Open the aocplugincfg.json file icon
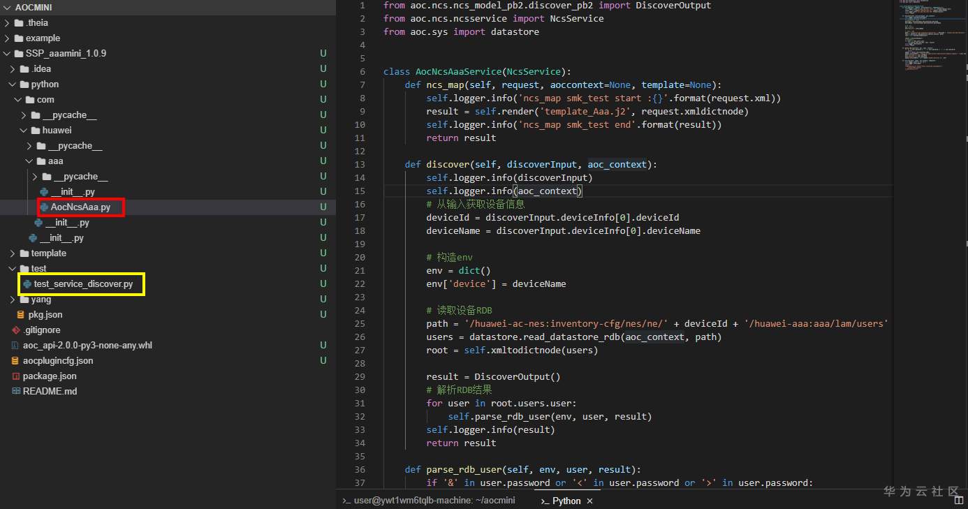Image resolution: width=968 pixels, height=509 pixels. tap(16, 361)
